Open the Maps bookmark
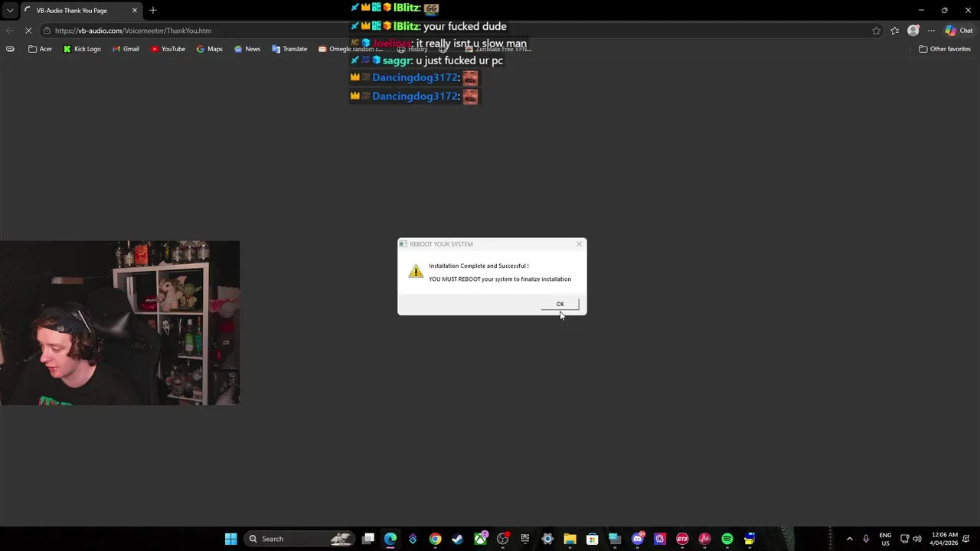 point(209,49)
